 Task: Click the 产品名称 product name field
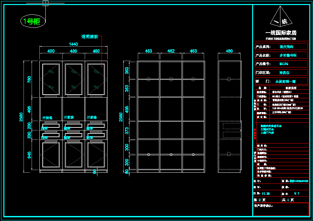tap(281, 55)
